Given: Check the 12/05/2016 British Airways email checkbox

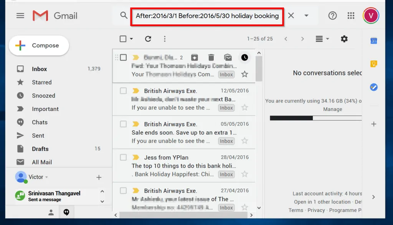Looking at the screenshot, I should coord(124,91).
